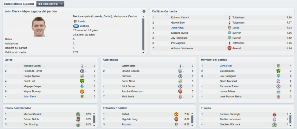Click Norwich crest beside Grant Holt in Goles
This screenshot has height=129, width=297.
click(x=82, y=81)
